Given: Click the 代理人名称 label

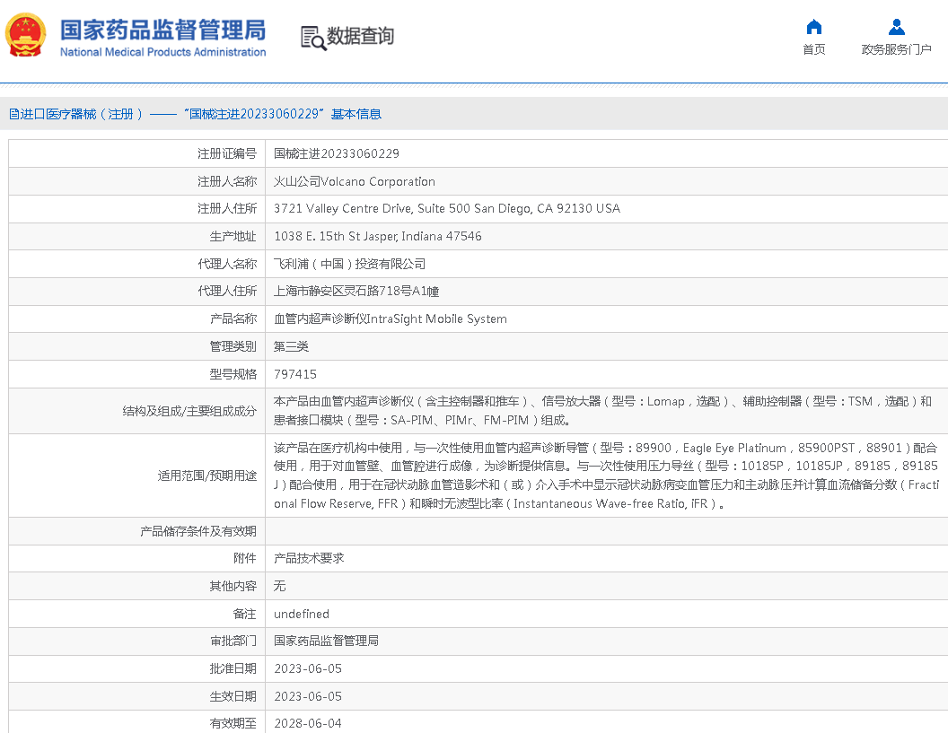Looking at the screenshot, I should tap(227, 264).
